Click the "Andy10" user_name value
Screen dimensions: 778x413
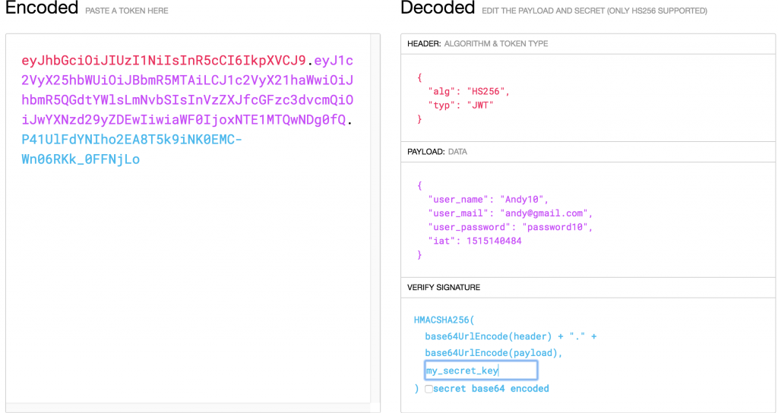coord(523,200)
